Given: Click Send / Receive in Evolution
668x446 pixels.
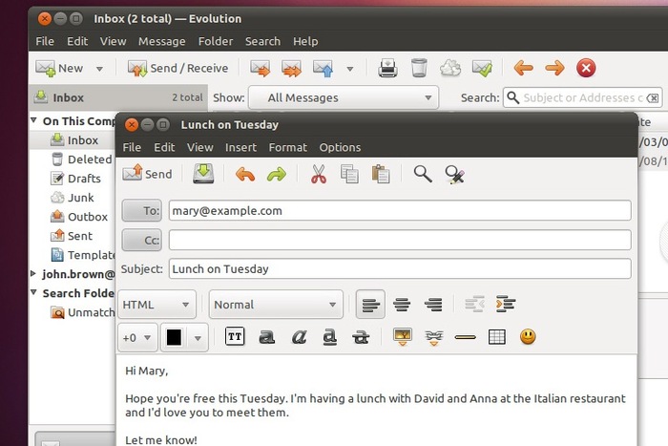Looking at the screenshot, I should [178, 68].
